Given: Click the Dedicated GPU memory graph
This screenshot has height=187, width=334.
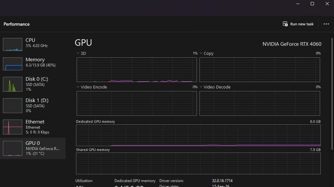Looking at the screenshot, I should tap(198, 135).
